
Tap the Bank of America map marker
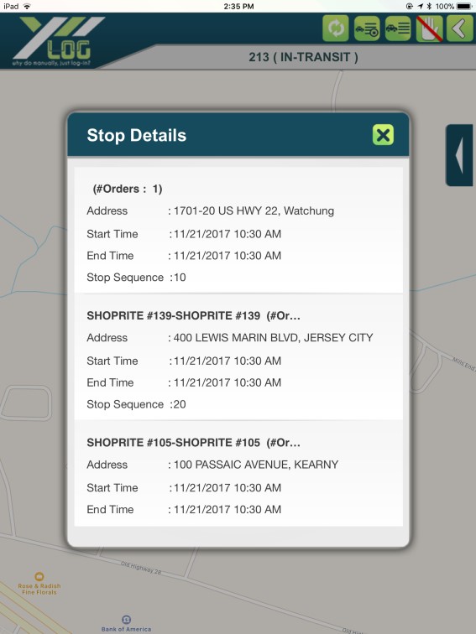point(126,623)
